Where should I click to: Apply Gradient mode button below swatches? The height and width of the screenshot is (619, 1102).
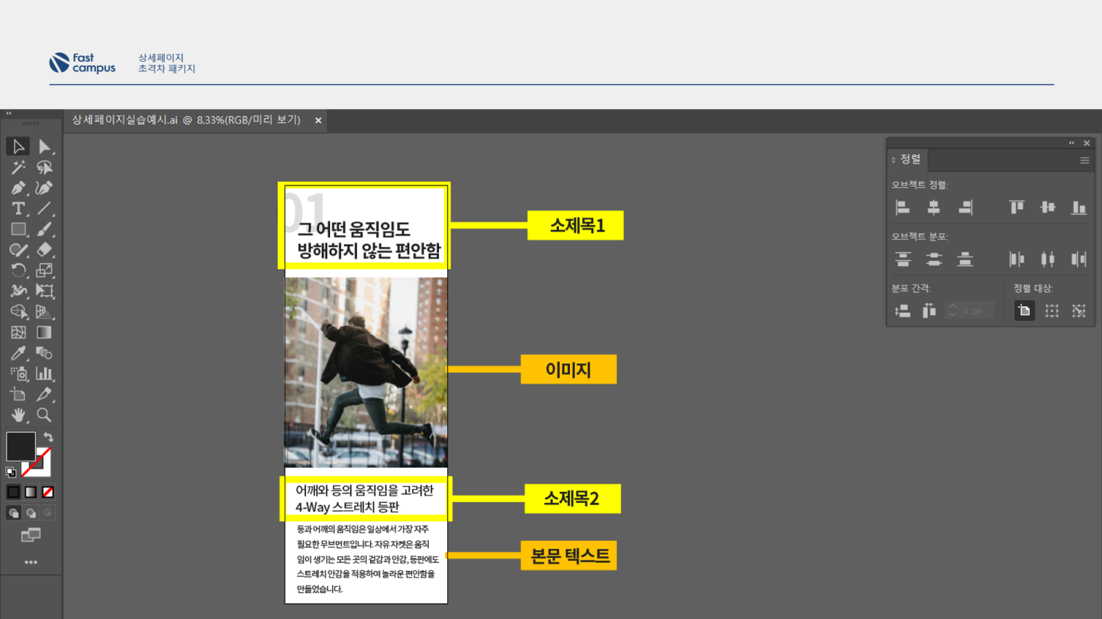pos(31,492)
